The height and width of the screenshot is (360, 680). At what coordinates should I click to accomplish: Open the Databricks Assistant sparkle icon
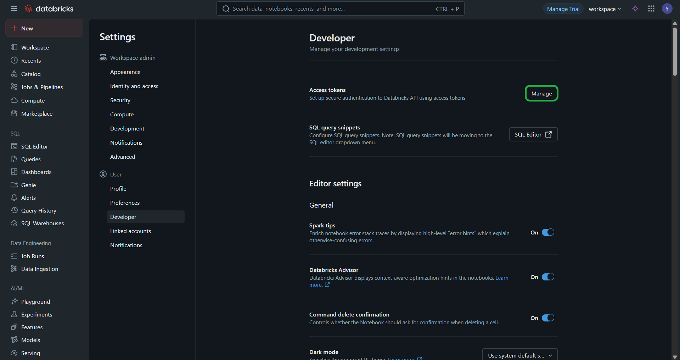click(635, 9)
